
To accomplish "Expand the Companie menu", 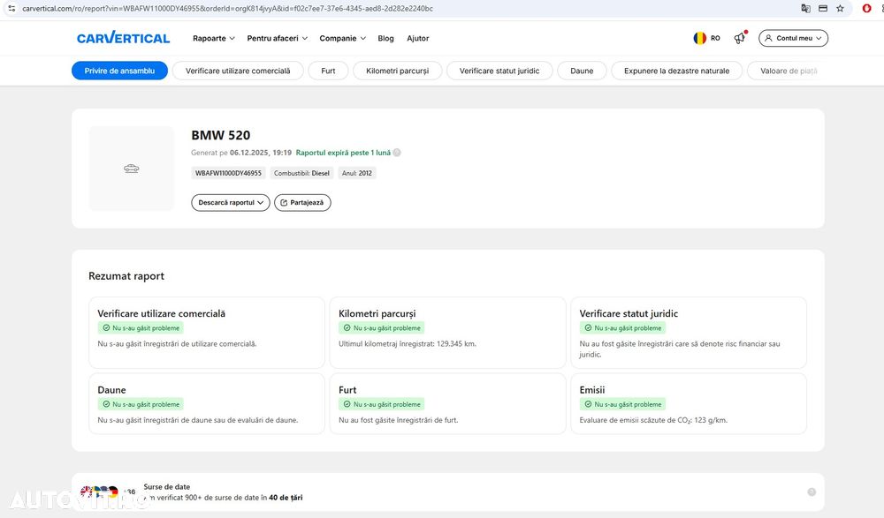I will (x=342, y=38).
